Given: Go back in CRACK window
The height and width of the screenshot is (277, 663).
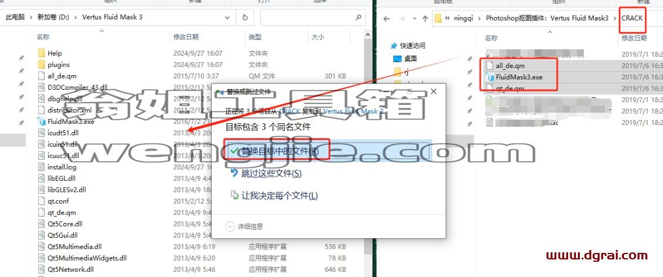Looking at the screenshot, I should point(386,18).
